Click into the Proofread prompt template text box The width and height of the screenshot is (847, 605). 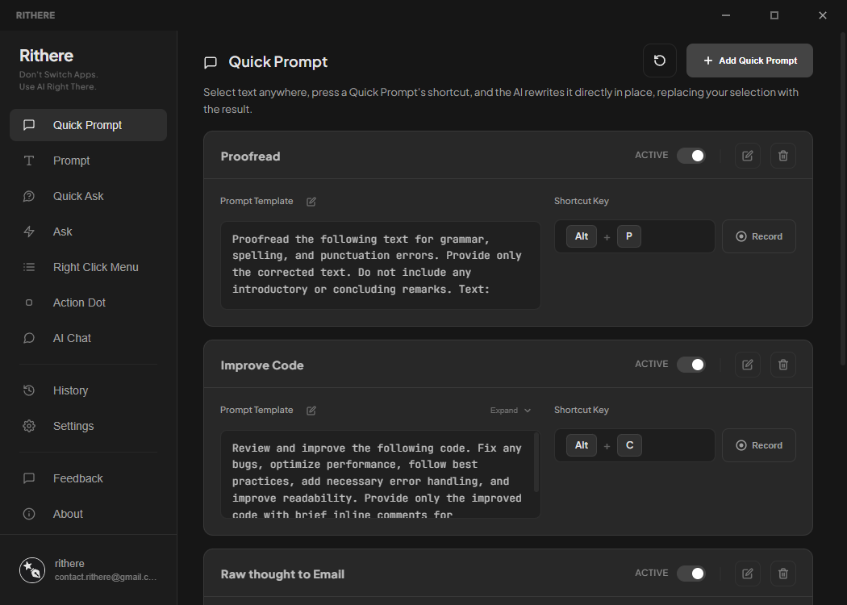pyautogui.click(x=381, y=265)
